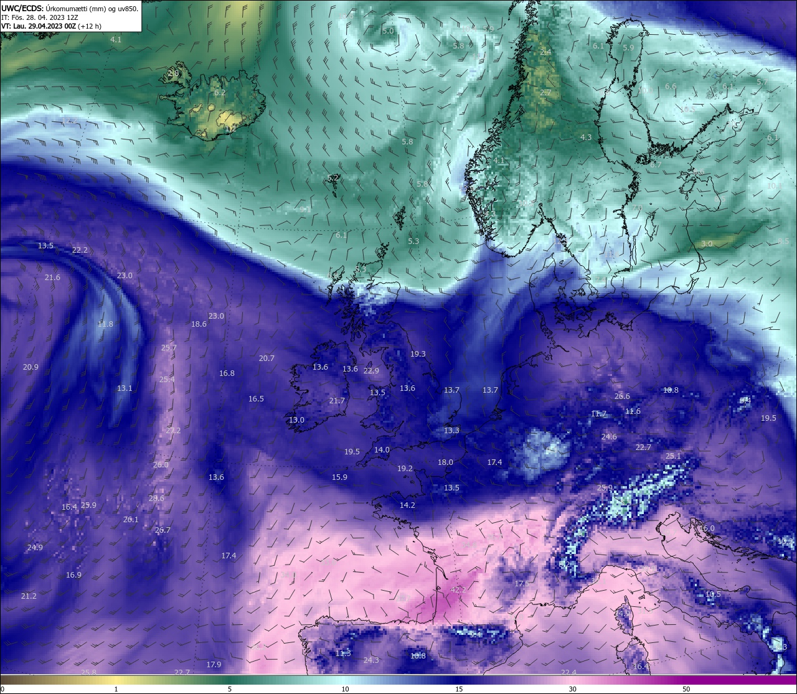Click the 18.0 value over northern France

pos(445,462)
